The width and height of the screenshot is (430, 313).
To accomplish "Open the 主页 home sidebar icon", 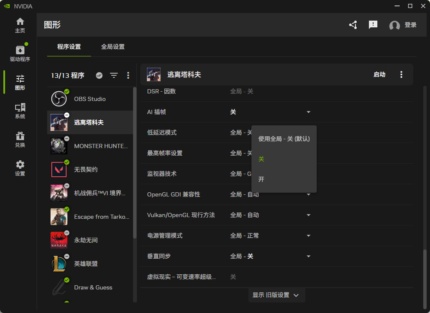I will (x=20, y=25).
